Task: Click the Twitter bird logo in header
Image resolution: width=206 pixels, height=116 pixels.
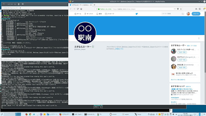Action: pos(136,14)
